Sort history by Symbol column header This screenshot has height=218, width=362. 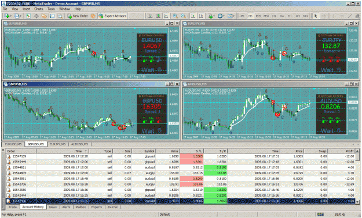pos(144,151)
